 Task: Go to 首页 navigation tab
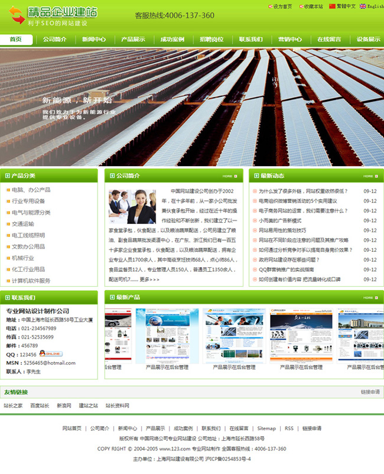(x=16, y=39)
